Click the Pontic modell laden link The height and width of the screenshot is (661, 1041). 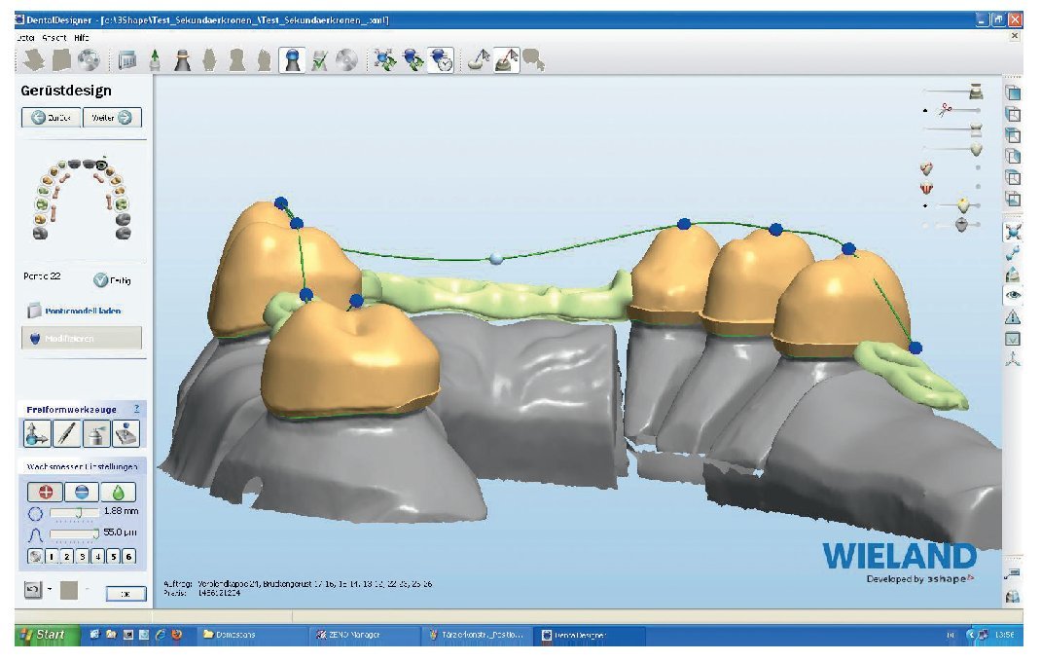[81, 312]
